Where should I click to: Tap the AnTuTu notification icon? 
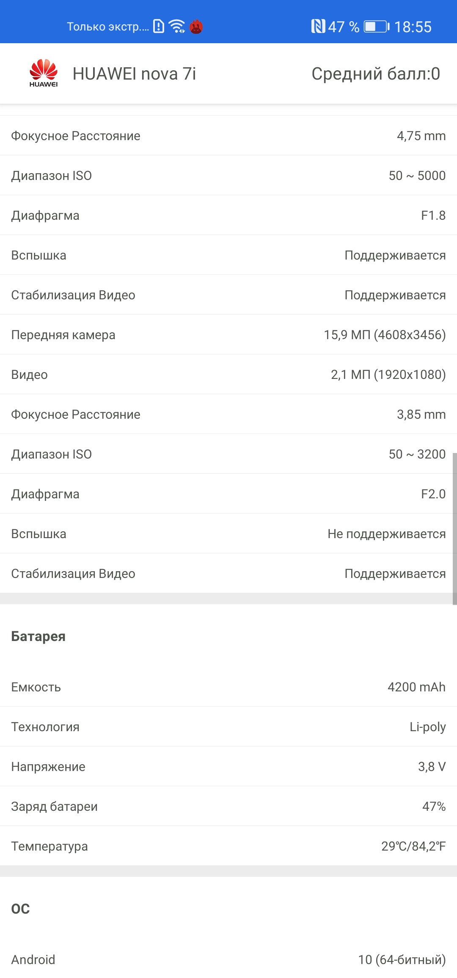point(196,27)
